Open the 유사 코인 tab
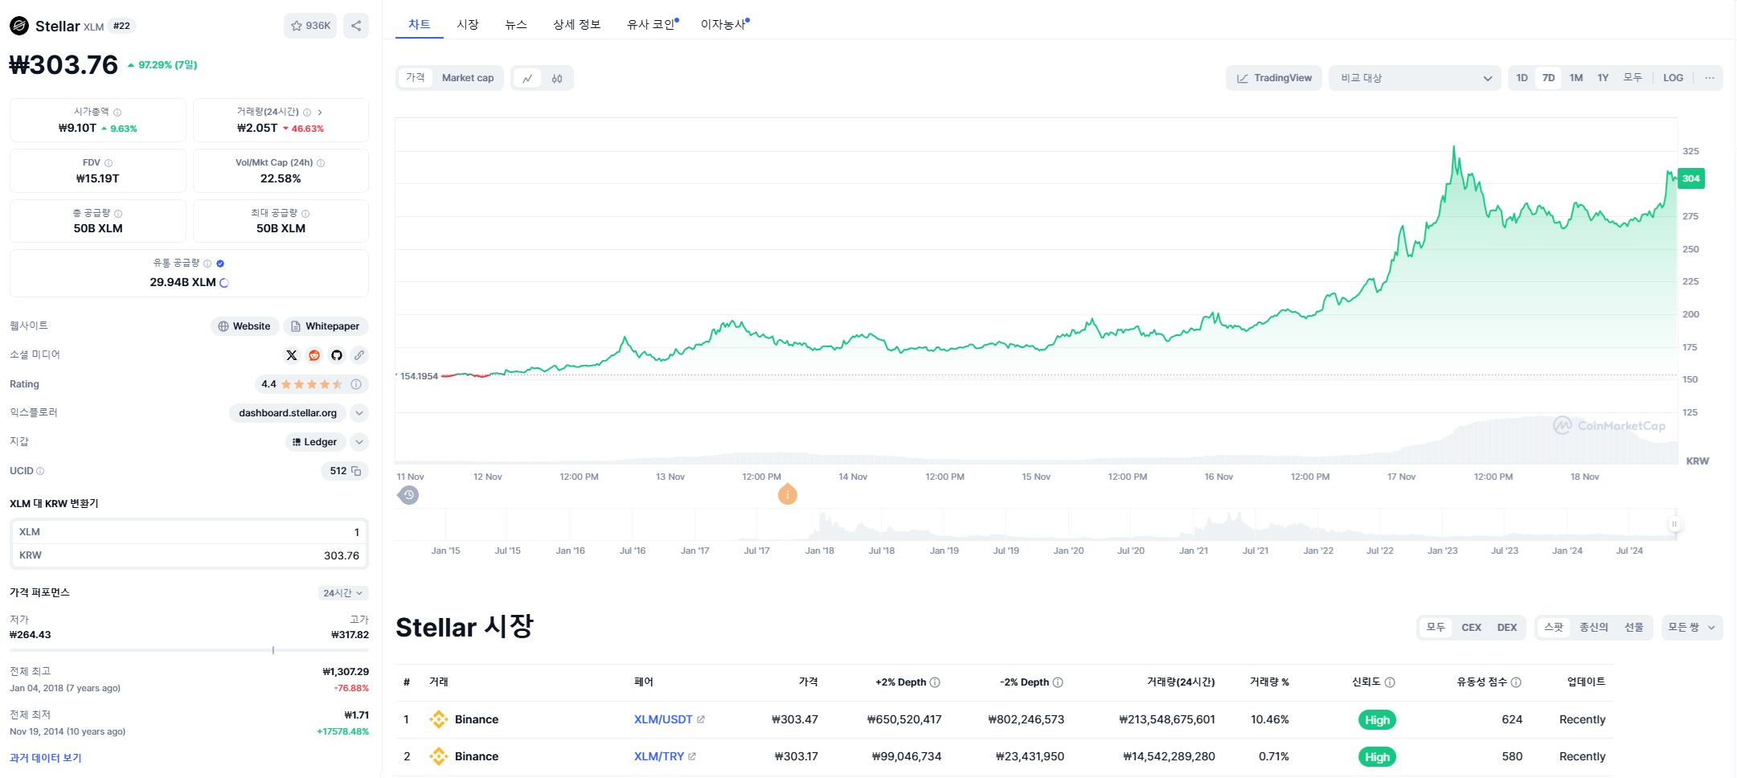The image size is (1737, 778). (x=651, y=24)
